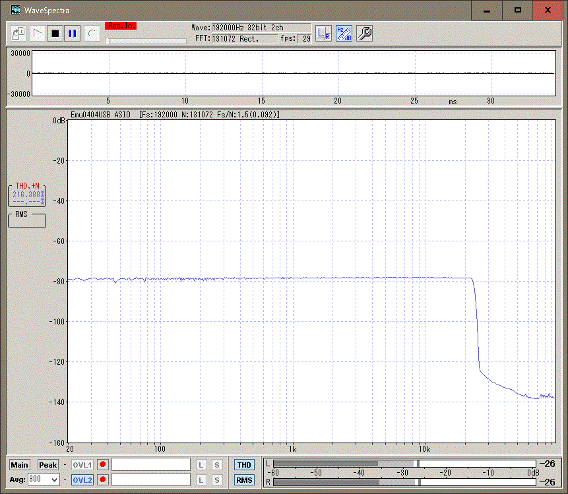
Task: Click the Wave format field 192000Hz 32bit 2ch
Action: [x=261, y=28]
